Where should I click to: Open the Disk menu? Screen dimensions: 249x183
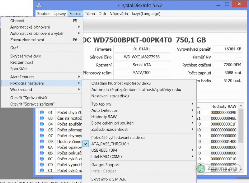click(102, 14)
